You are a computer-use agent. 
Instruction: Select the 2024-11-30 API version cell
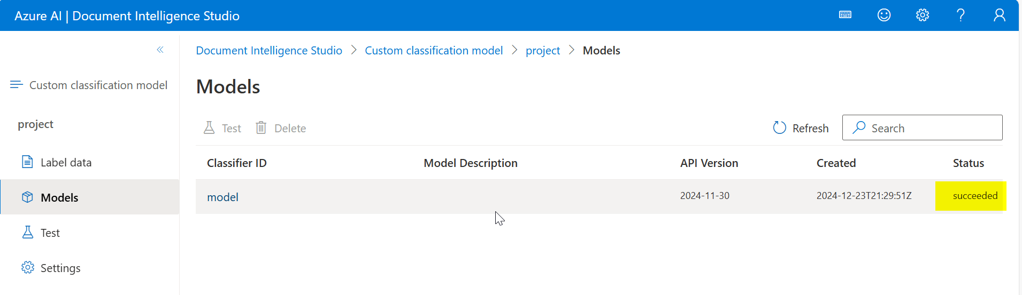pyautogui.click(x=705, y=196)
